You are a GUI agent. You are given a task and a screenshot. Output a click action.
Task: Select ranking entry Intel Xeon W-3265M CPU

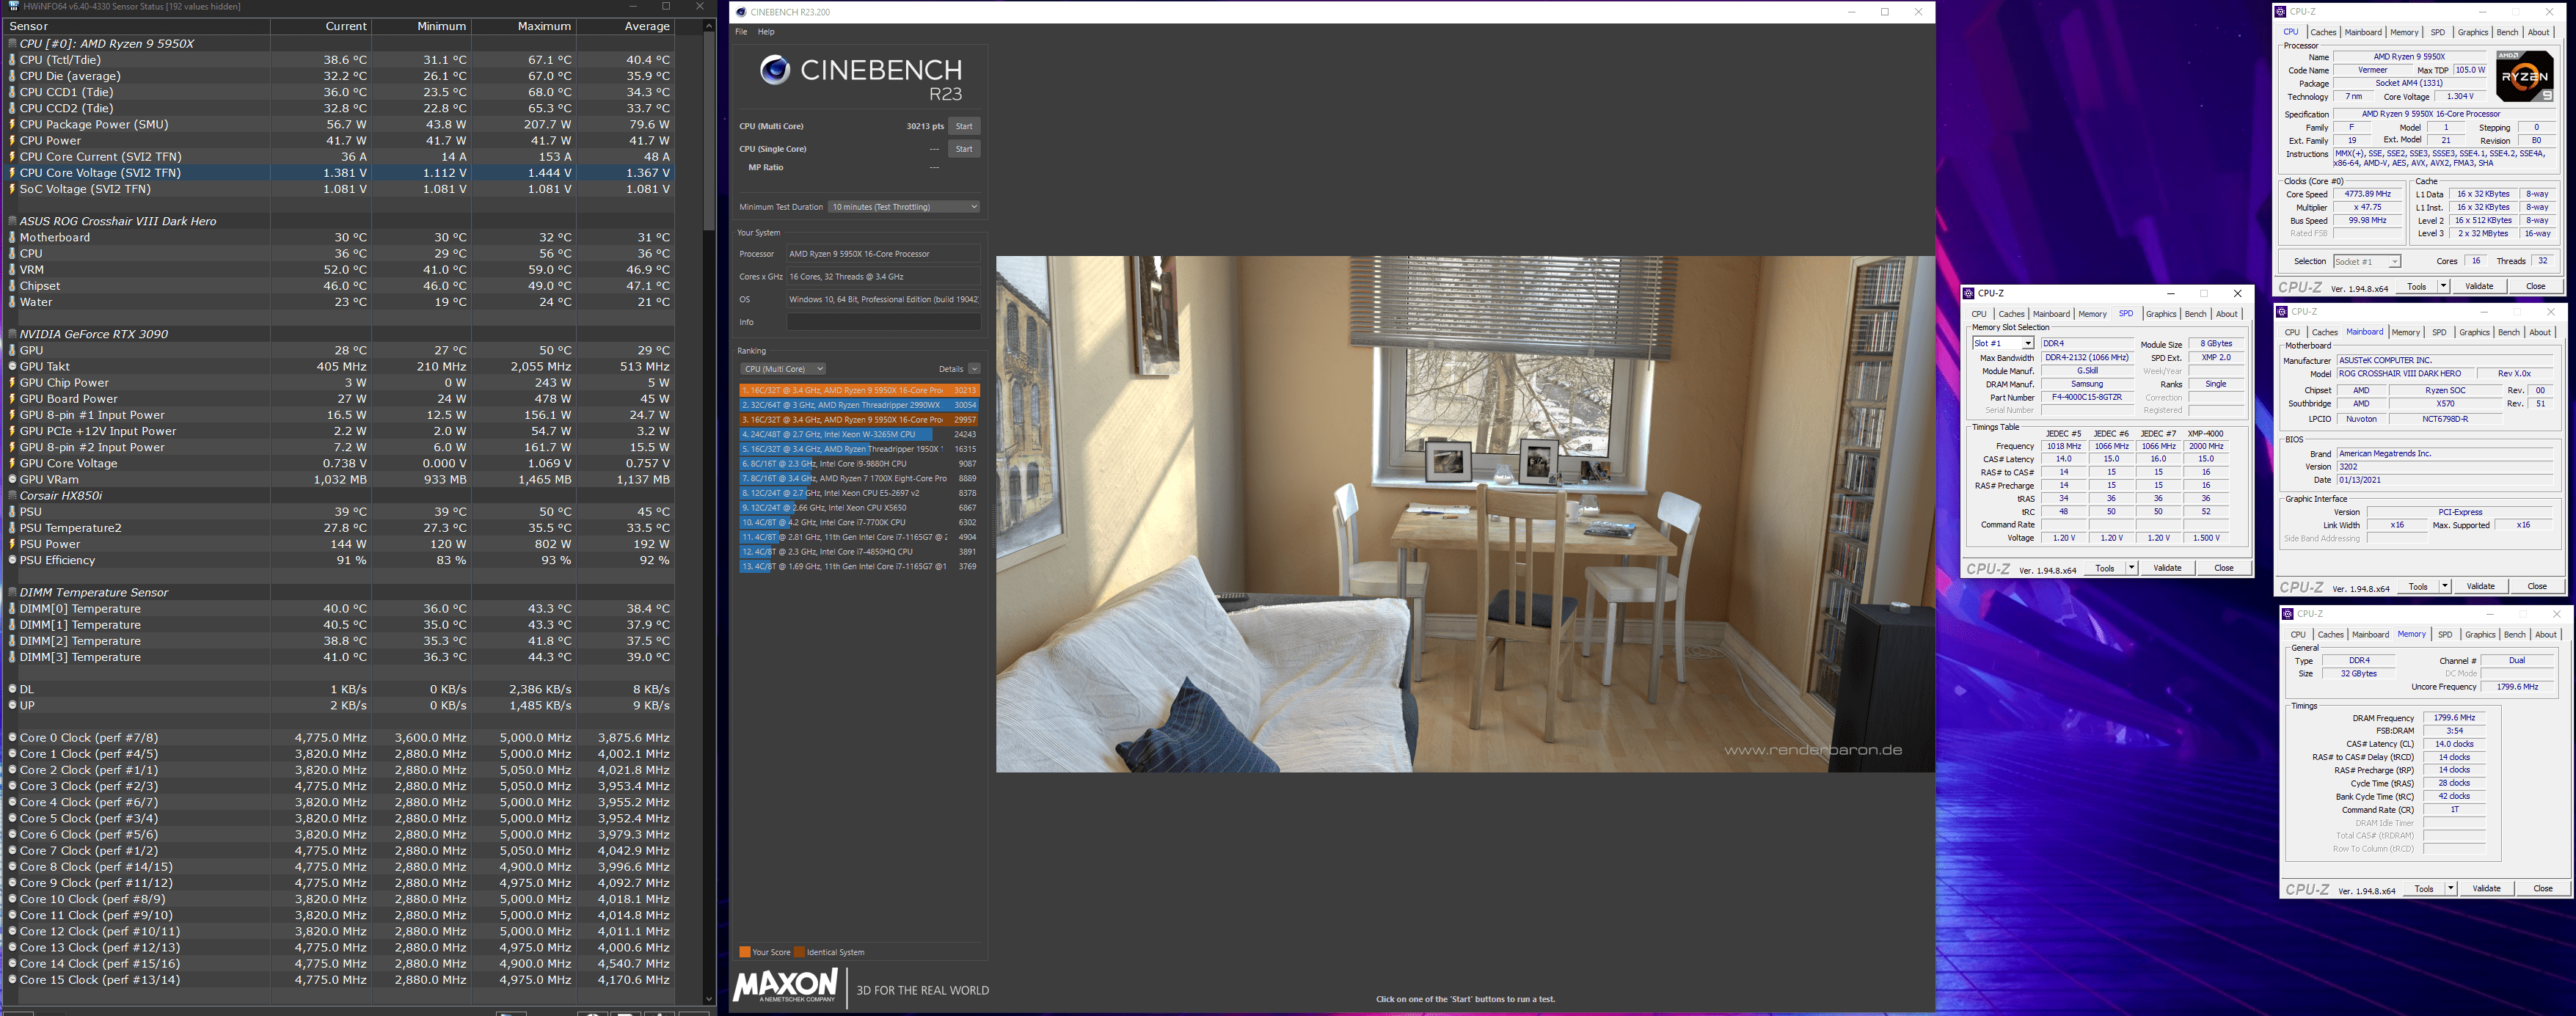[x=859, y=434]
